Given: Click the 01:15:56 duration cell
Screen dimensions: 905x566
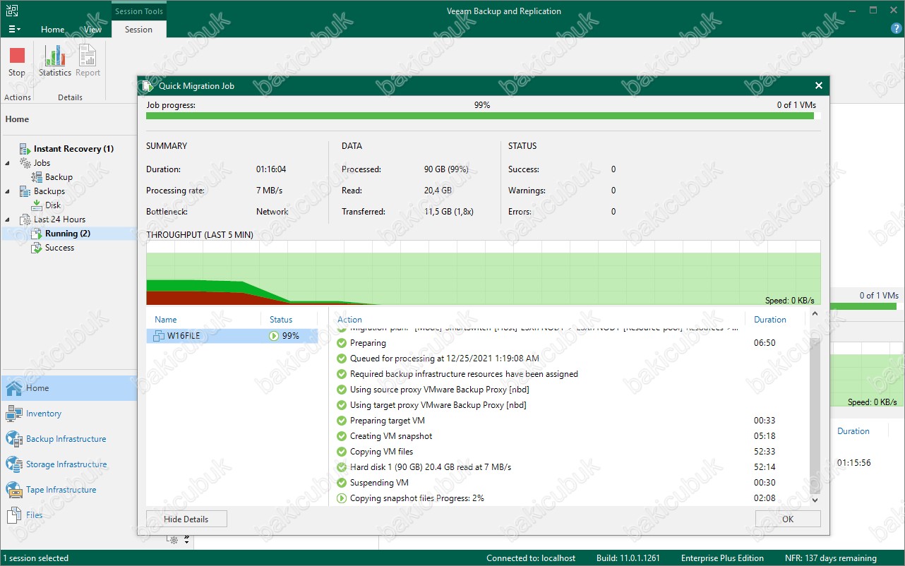Looking at the screenshot, I should click(x=853, y=463).
